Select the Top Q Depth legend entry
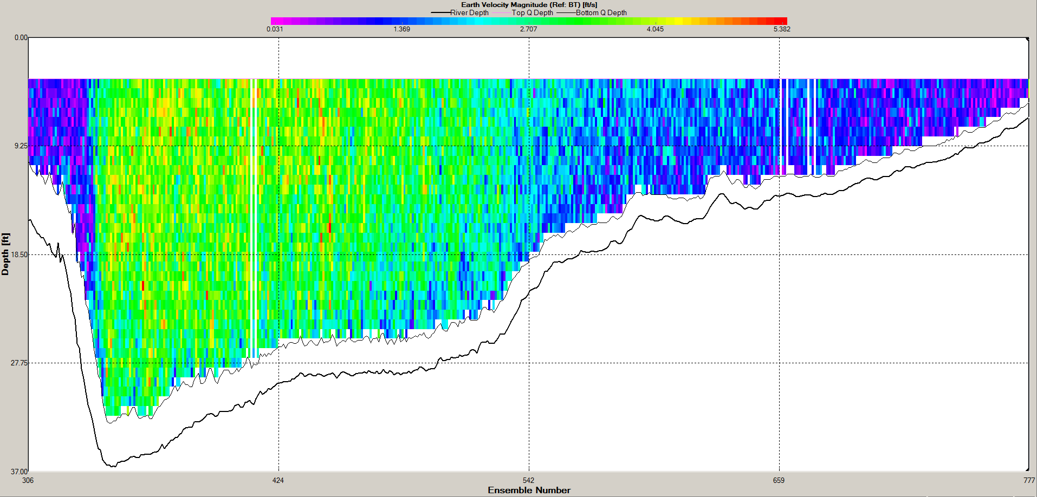 523,12
